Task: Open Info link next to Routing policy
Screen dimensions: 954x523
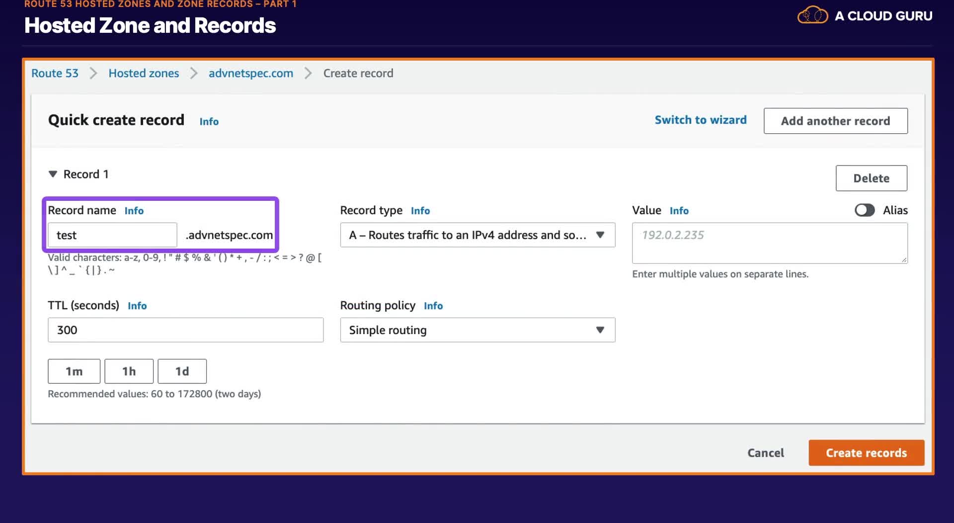Action: [x=433, y=306]
